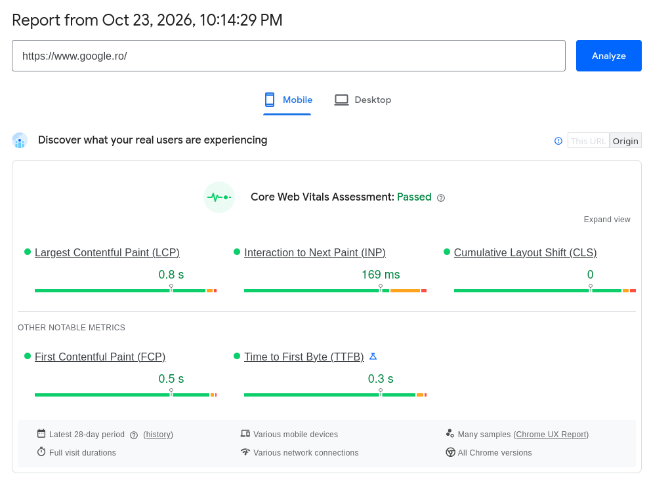The height and width of the screenshot is (487, 670).
Task: Click the All Chrome versions text
Action: tap(495, 453)
